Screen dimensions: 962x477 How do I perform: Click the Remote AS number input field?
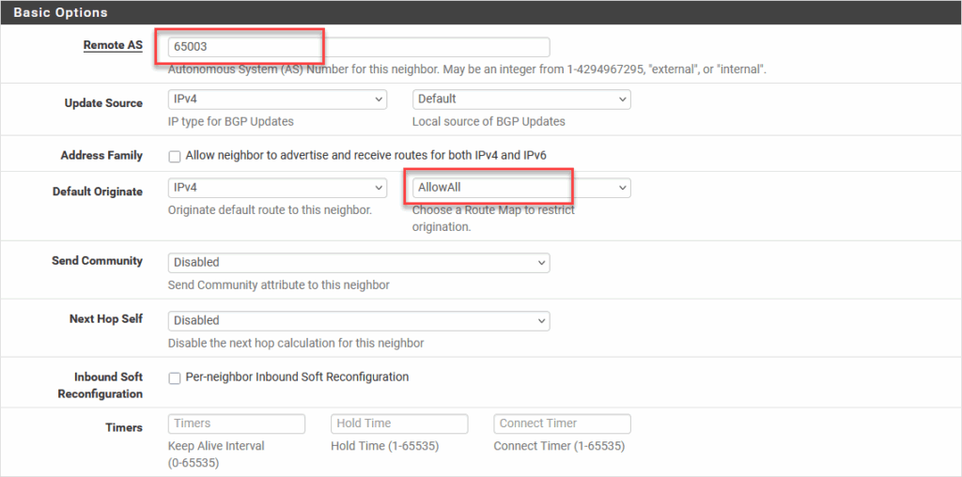[x=358, y=47]
